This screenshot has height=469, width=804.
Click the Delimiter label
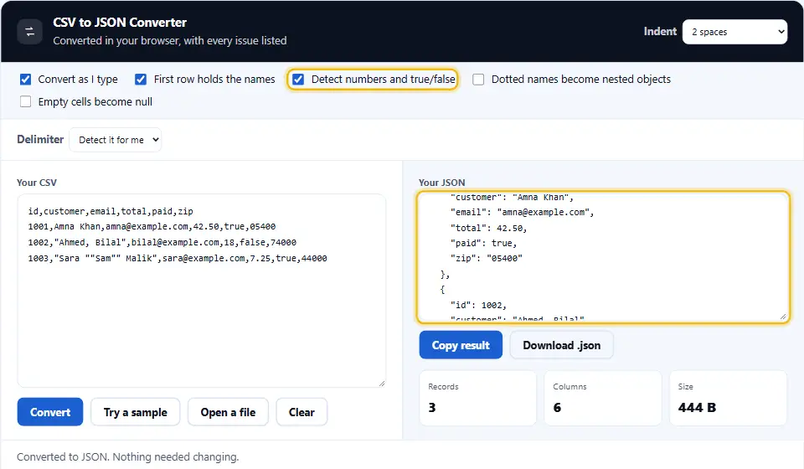point(40,139)
